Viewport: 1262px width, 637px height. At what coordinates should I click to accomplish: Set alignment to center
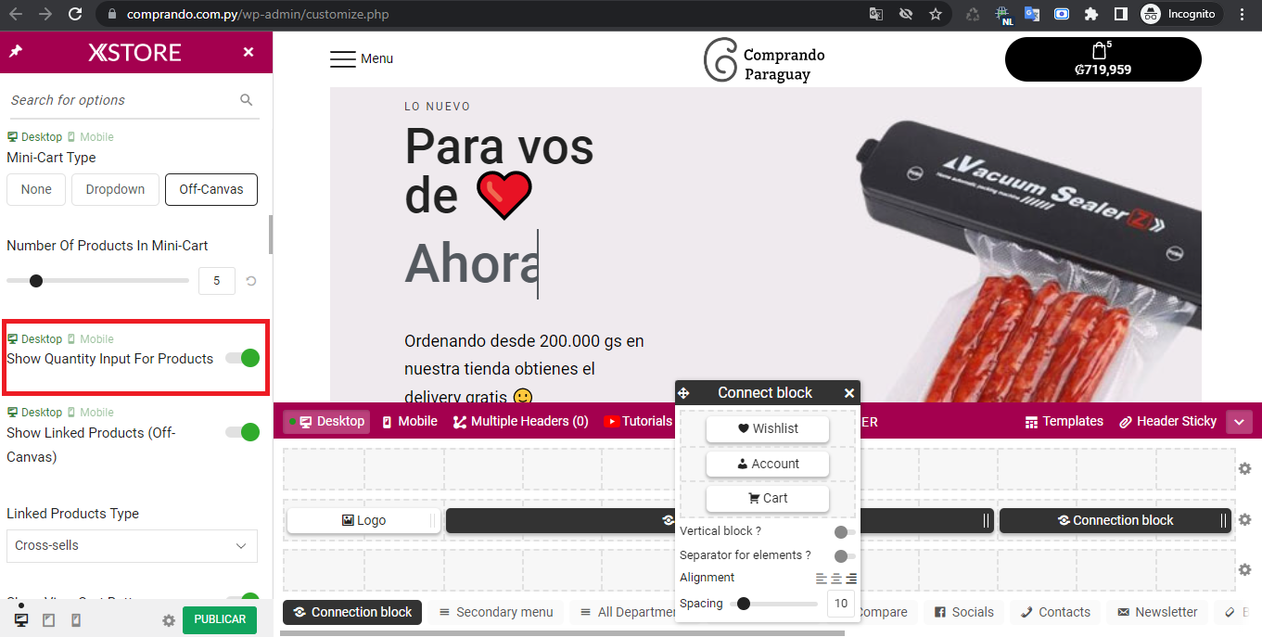click(836, 579)
